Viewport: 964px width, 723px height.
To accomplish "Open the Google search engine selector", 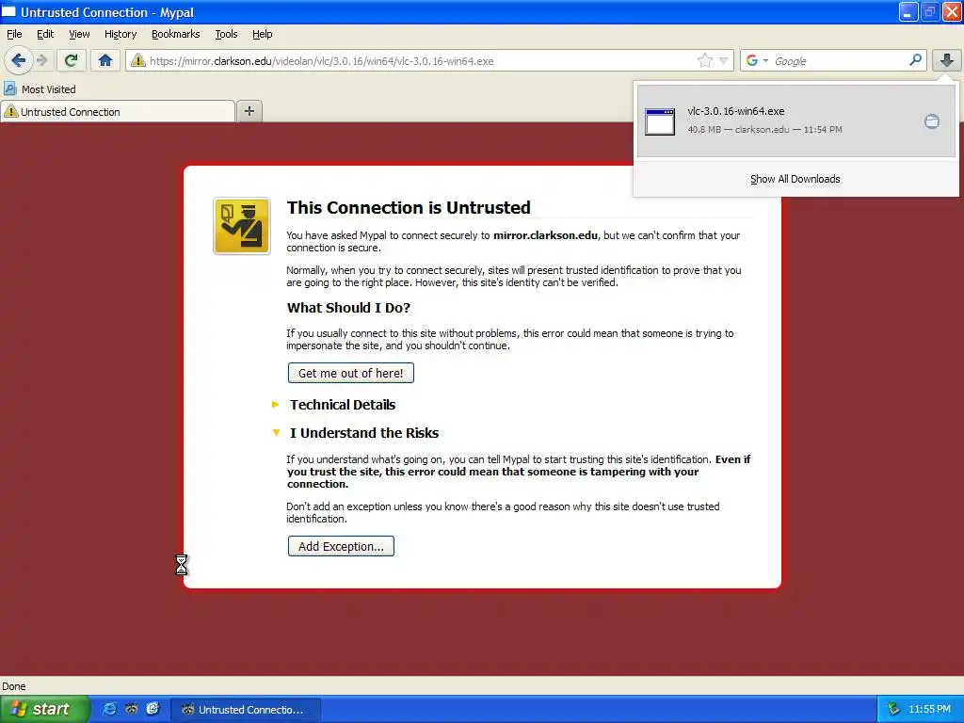I will 757,60.
